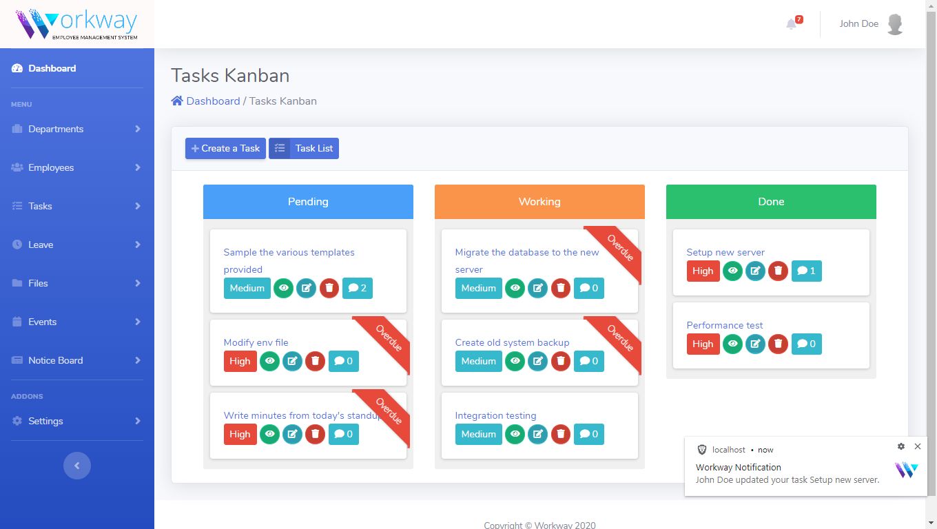View the 'Create old system backup' task via eye icon

515,361
